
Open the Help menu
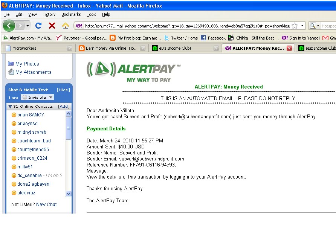coord(106,14)
